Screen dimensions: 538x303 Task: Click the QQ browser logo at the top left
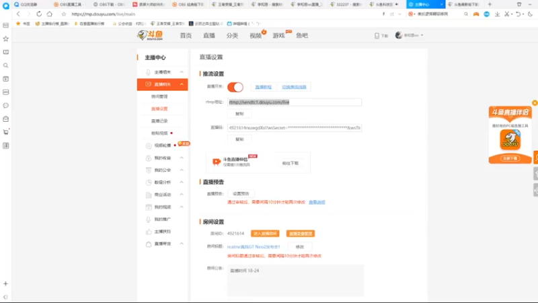(6, 6)
